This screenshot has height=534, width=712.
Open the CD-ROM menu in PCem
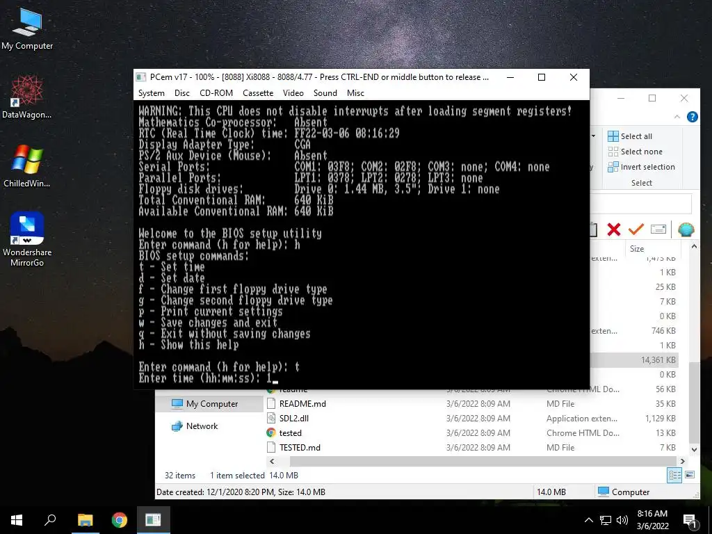coord(216,93)
